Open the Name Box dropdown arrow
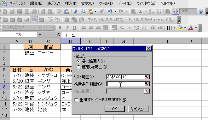Viewport: 208px width, 120px height. pyautogui.click(x=40, y=35)
